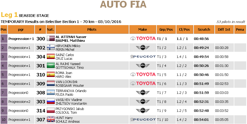Click the Pilots column header
The width and height of the screenshot is (247, 124).
pyautogui.click(x=92, y=29)
